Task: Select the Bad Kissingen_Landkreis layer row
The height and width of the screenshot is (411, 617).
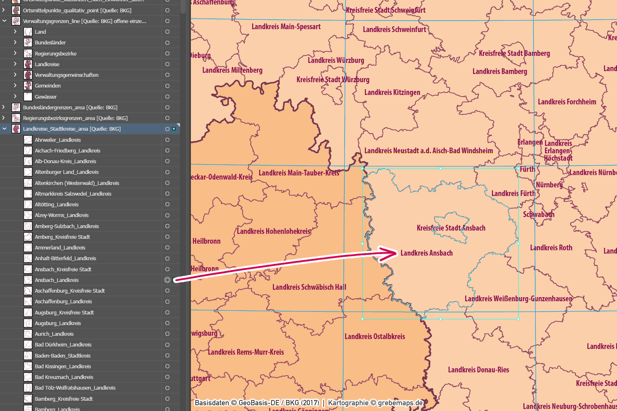Action: [63, 366]
